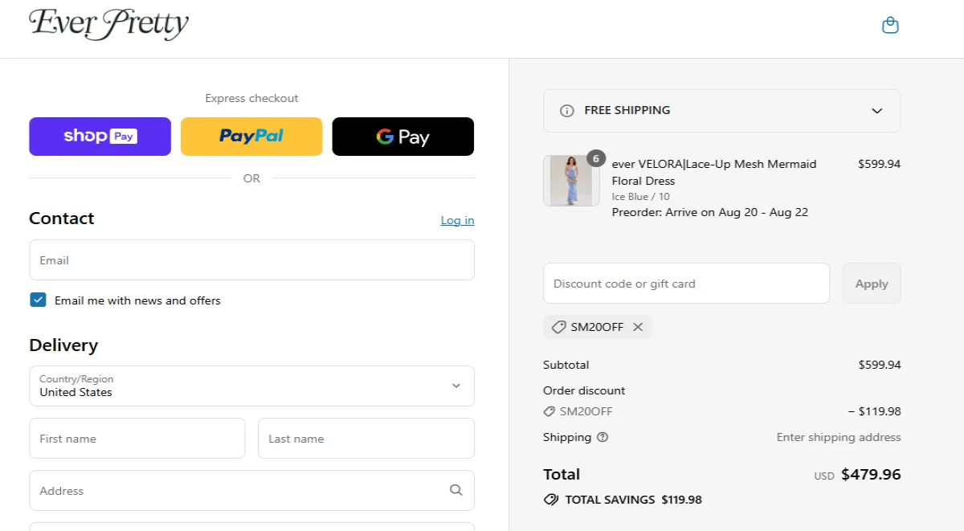Click the mermaid dress product thumbnail
964x531 pixels.
pyautogui.click(x=571, y=180)
